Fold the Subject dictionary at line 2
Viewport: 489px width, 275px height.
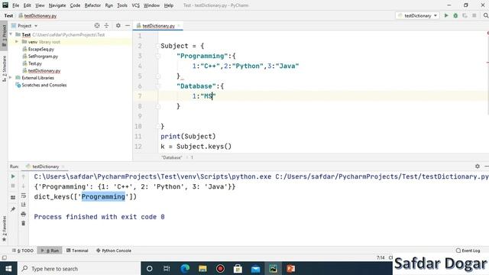[x=157, y=46]
